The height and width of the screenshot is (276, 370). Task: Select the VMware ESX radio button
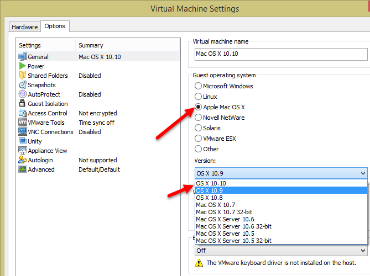[198, 139]
